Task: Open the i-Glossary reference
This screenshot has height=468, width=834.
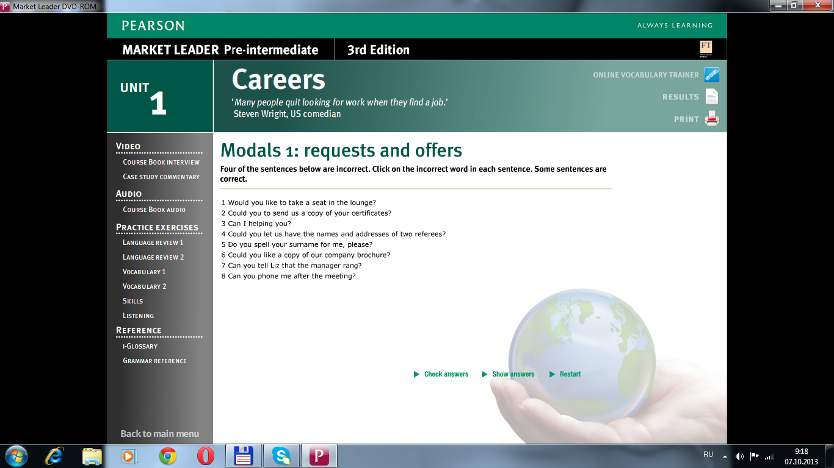Action: click(140, 346)
